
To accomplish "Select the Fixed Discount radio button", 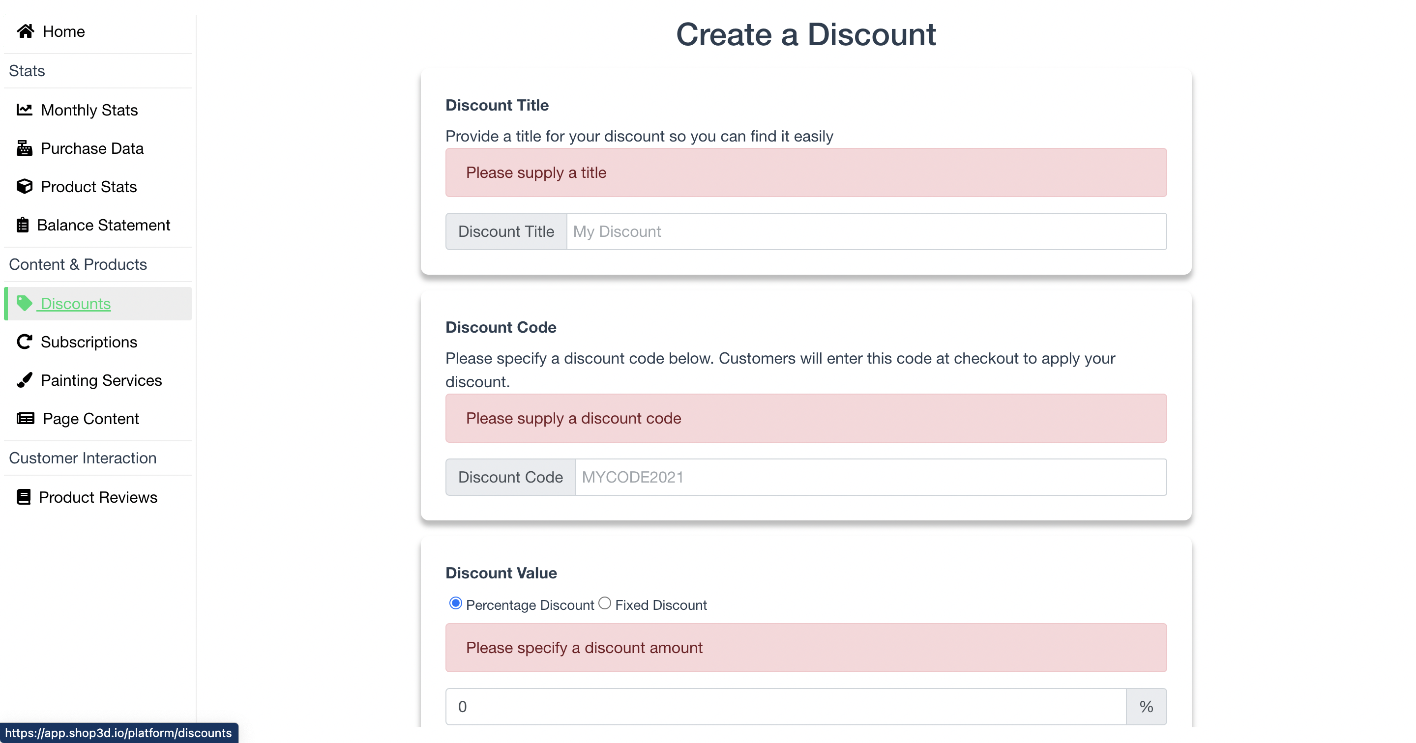I will (605, 603).
